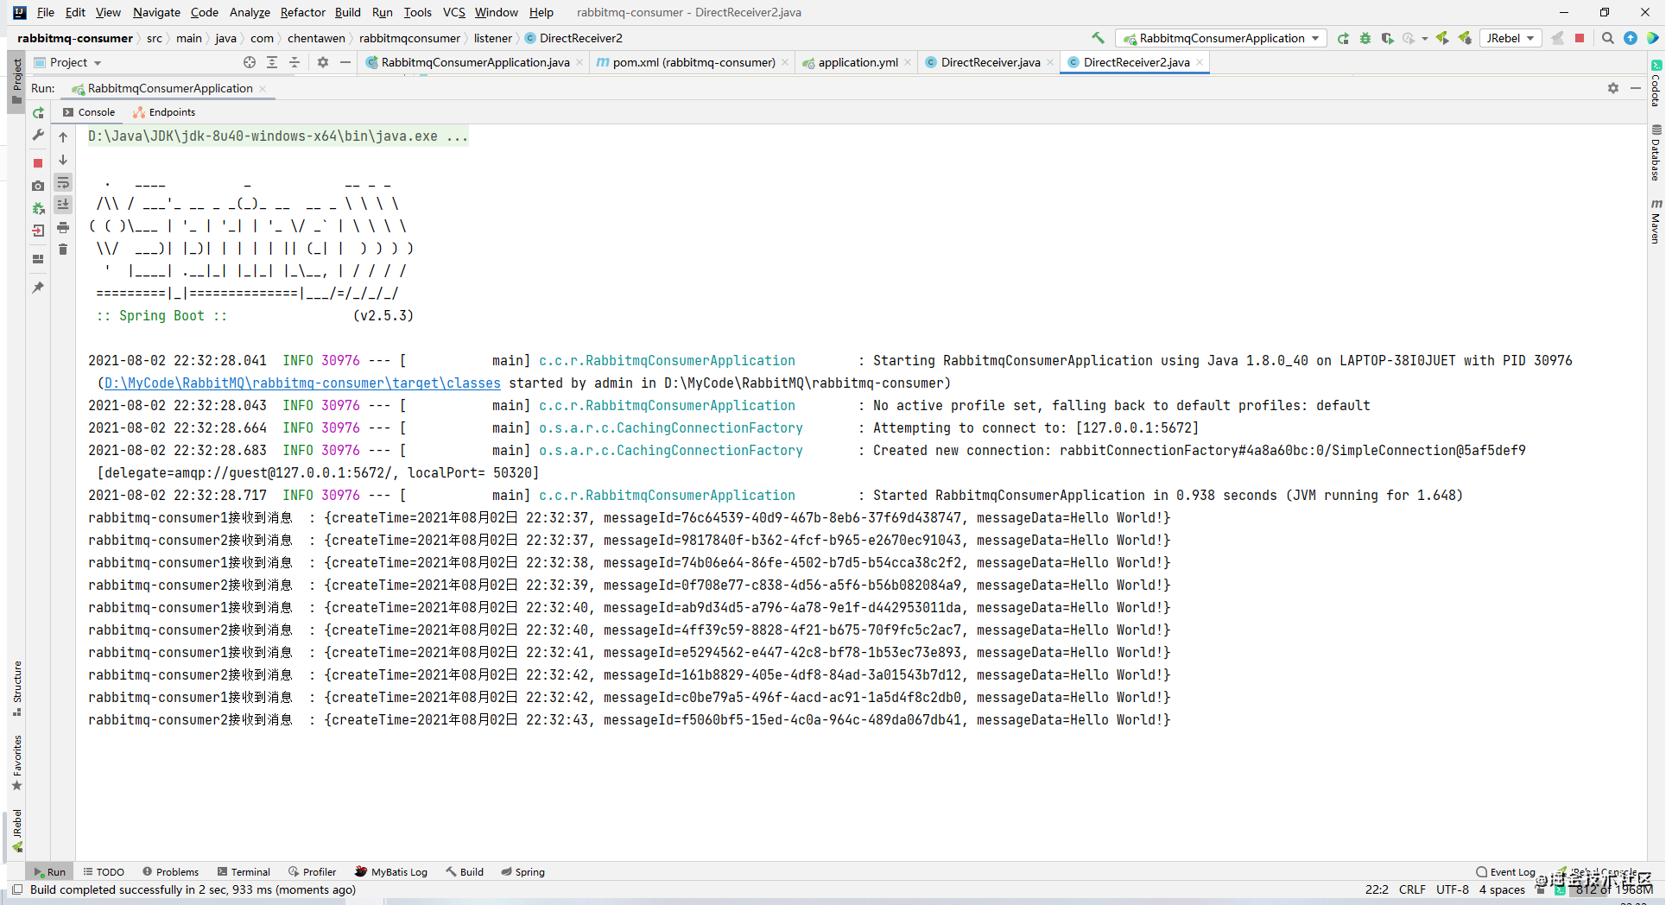Viewport: 1672px width, 905px height.
Task: Open the Analyze menu
Action: [x=250, y=12]
